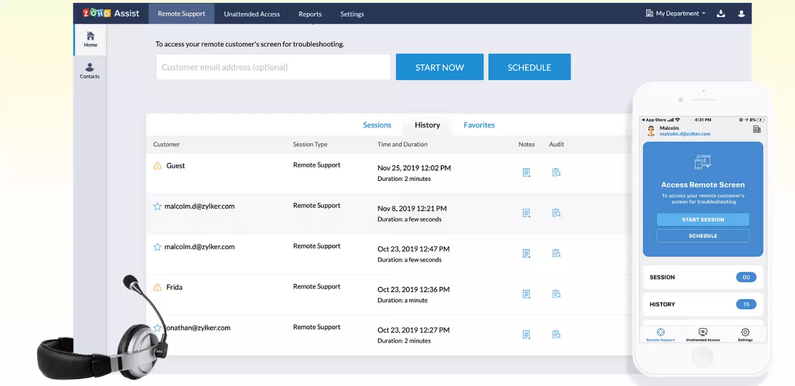Toggle favorite star for Nov 8 malcolm.d@zylker.com
The width and height of the screenshot is (795, 386).
point(157,206)
